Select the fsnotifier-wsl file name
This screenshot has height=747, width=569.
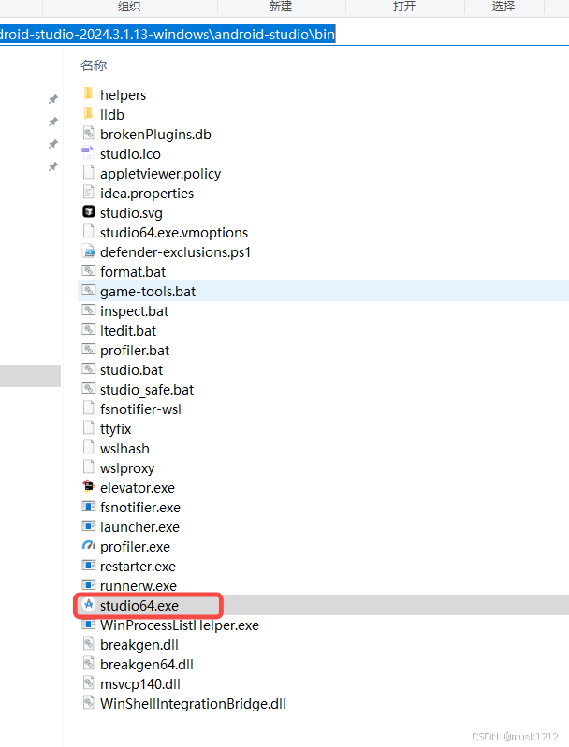[x=140, y=409]
